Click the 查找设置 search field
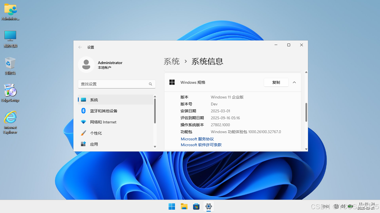 click(x=117, y=84)
